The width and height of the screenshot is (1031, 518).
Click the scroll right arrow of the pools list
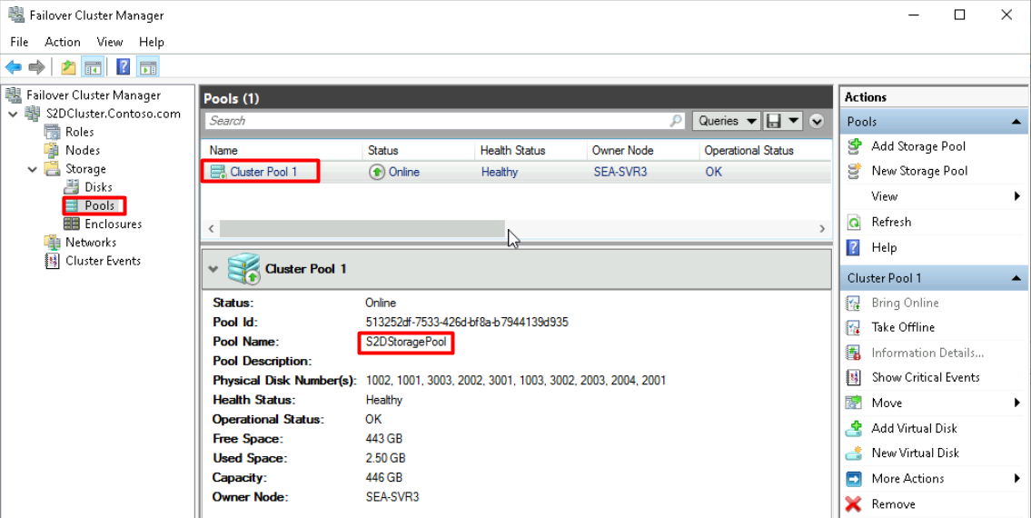(822, 228)
